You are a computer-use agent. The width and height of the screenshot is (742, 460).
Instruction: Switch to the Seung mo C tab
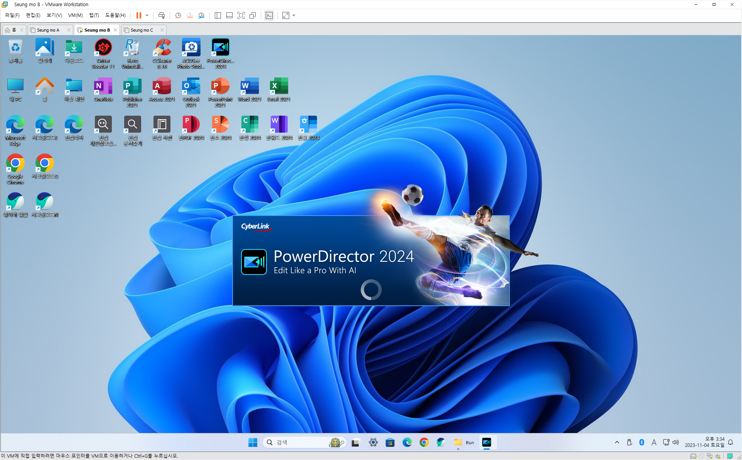click(142, 30)
